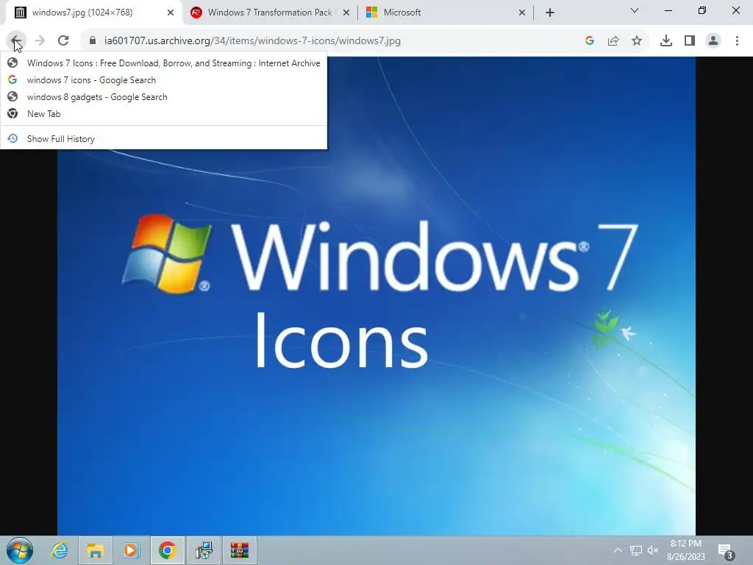
Task: Choose New Tab history entry
Action: [x=164, y=114]
